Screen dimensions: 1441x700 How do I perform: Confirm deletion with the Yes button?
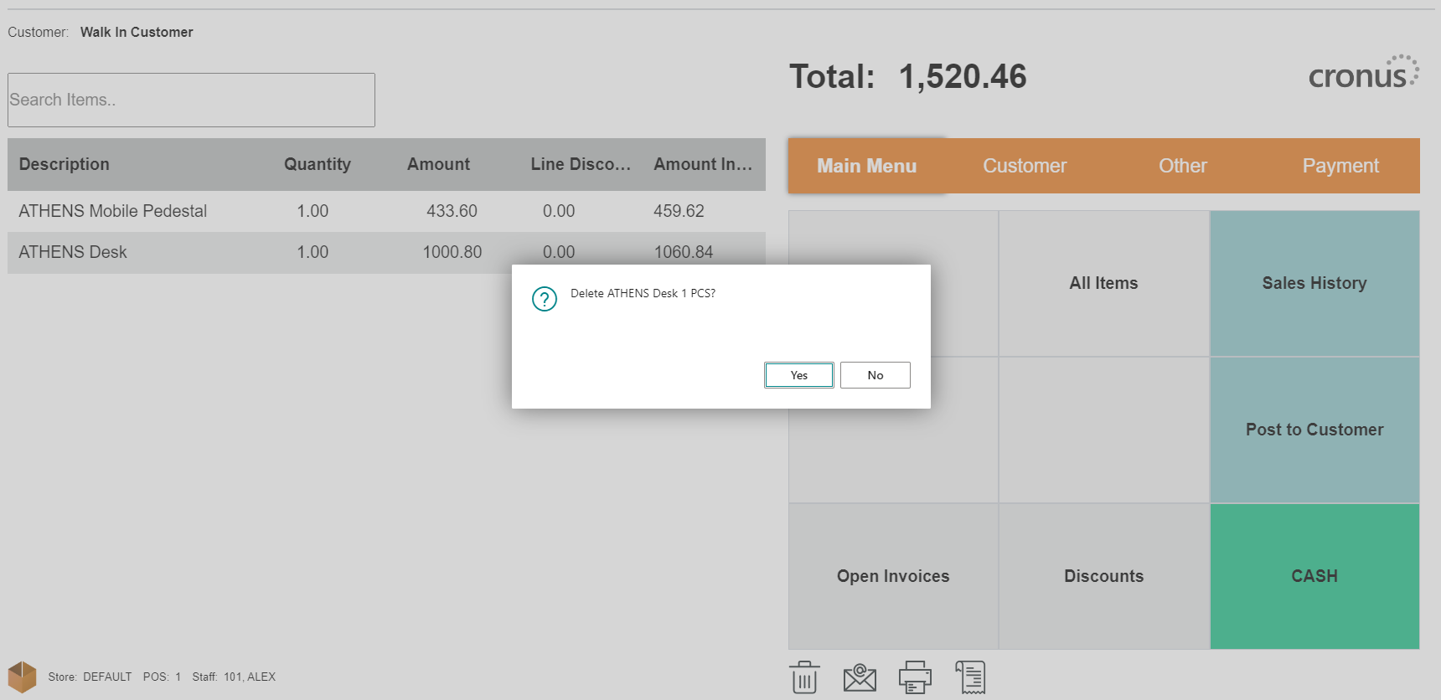pos(799,375)
